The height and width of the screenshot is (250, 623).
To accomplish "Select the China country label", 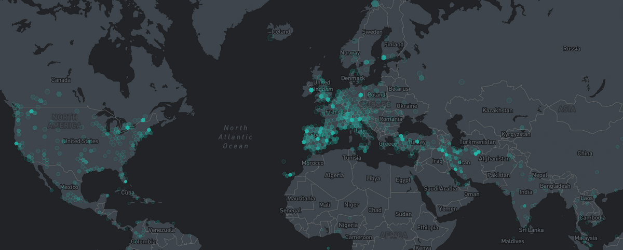I will (585, 154).
